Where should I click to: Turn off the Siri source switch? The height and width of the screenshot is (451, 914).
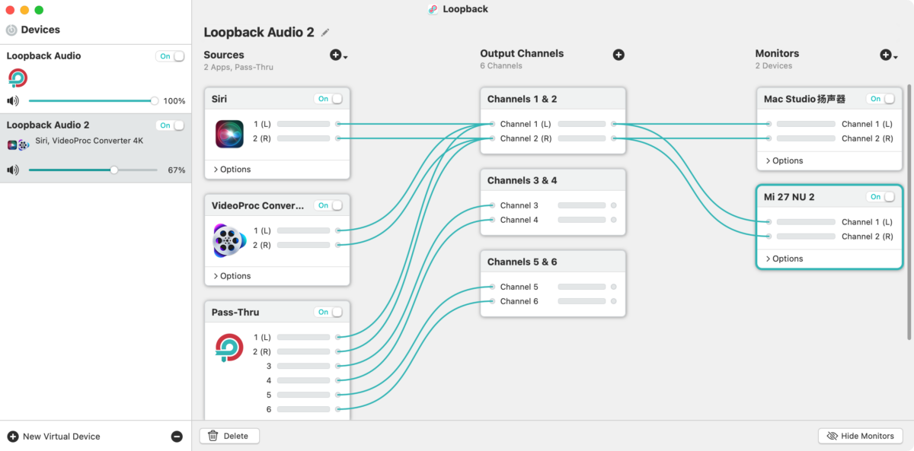pyautogui.click(x=328, y=99)
